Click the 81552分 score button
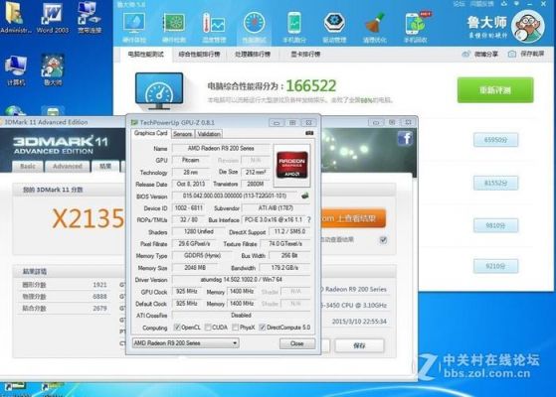 [495, 183]
